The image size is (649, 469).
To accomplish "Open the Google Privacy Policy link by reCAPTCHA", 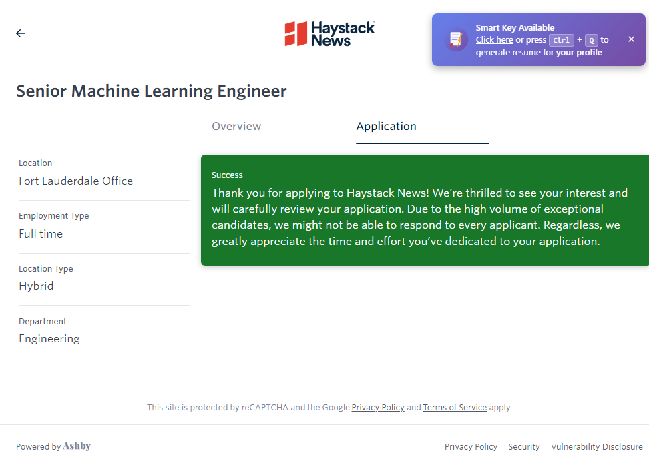I will tap(378, 407).
